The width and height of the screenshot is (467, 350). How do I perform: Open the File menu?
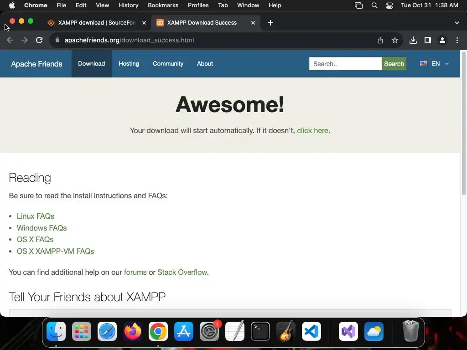62,5
